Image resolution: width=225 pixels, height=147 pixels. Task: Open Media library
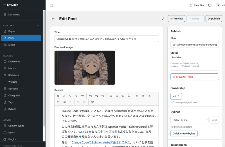21,45
